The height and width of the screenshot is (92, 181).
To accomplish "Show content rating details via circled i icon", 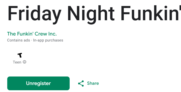I will pyautogui.click(x=24, y=62).
